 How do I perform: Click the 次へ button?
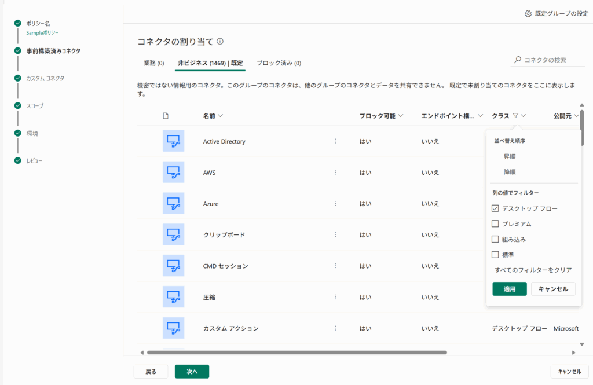pyautogui.click(x=192, y=372)
